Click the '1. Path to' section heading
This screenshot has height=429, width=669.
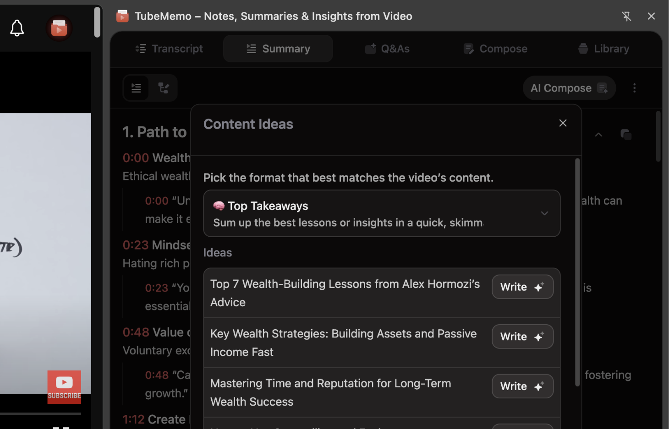pos(155,132)
